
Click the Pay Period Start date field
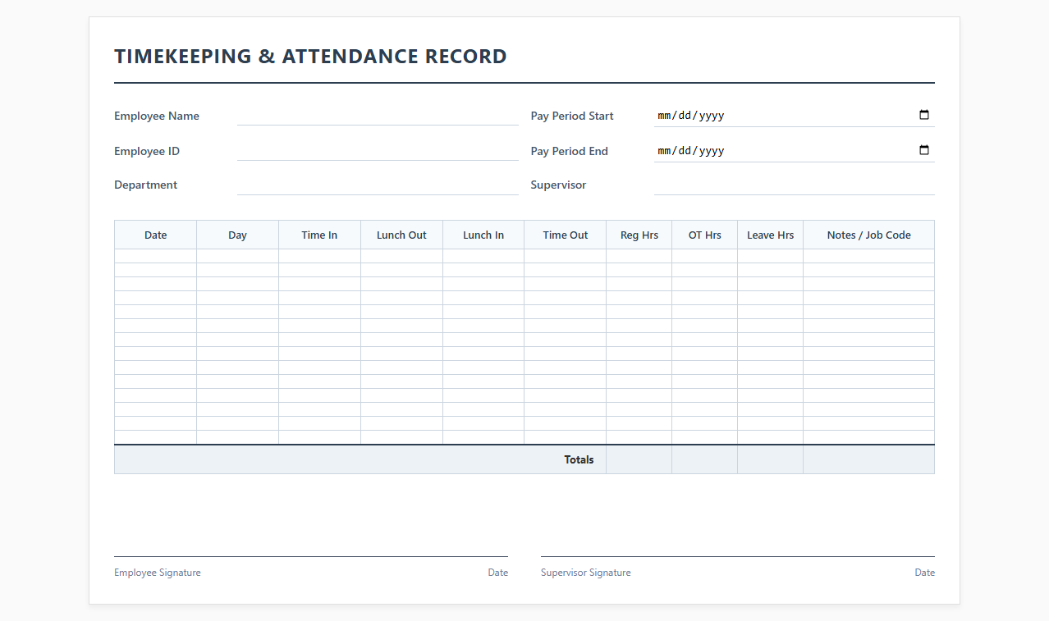click(x=794, y=116)
